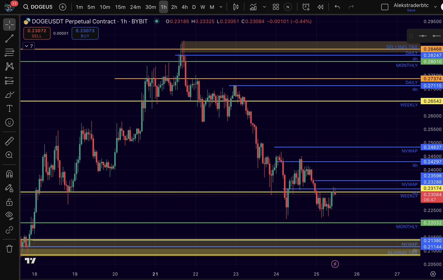443x280 pixels.
Task: Switch to 10m timeframe
Action: tap(105, 7)
